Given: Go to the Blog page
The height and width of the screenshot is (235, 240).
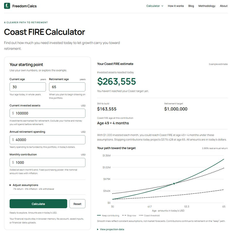Looking at the screenshot, I should pos(191,6).
